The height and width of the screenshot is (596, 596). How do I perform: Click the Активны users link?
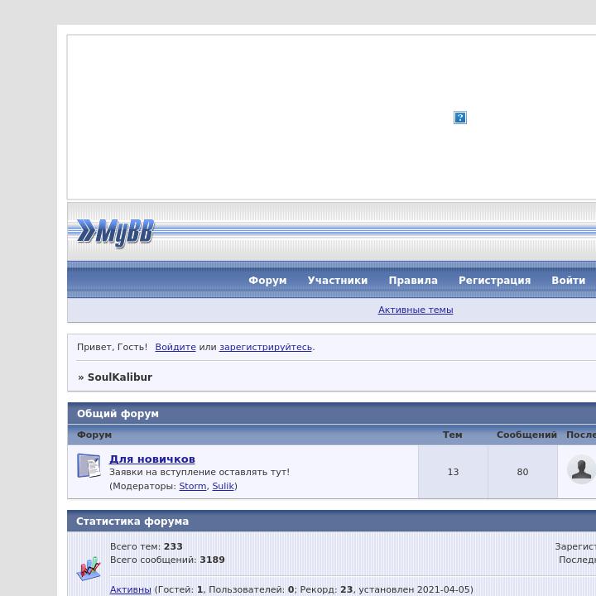tap(131, 589)
